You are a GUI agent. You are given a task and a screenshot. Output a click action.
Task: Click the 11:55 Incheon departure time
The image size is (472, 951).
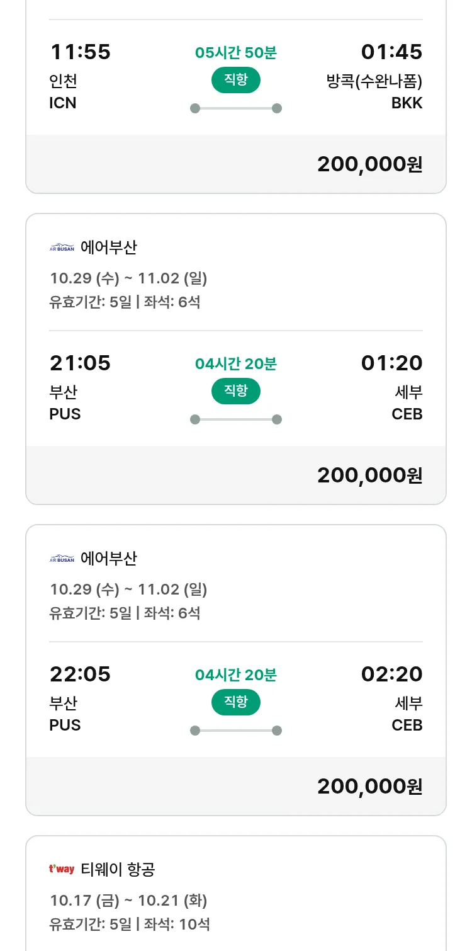click(x=80, y=52)
